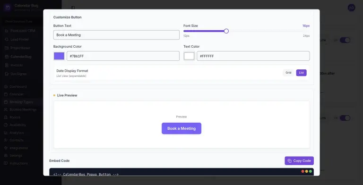Click the Settings gear icon
The height and width of the screenshot is (185, 363).
point(6,156)
